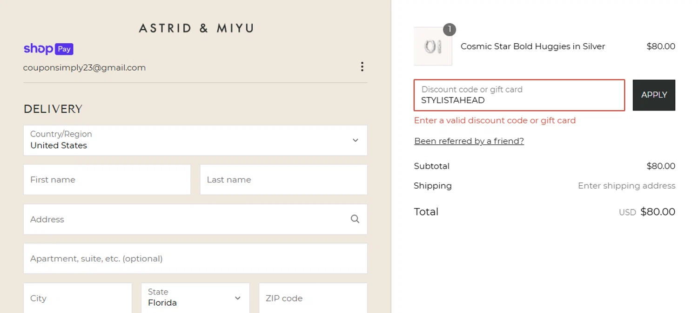The width and height of the screenshot is (698, 313).
Task: Open the Country/Region dropdown
Action: pos(195,140)
